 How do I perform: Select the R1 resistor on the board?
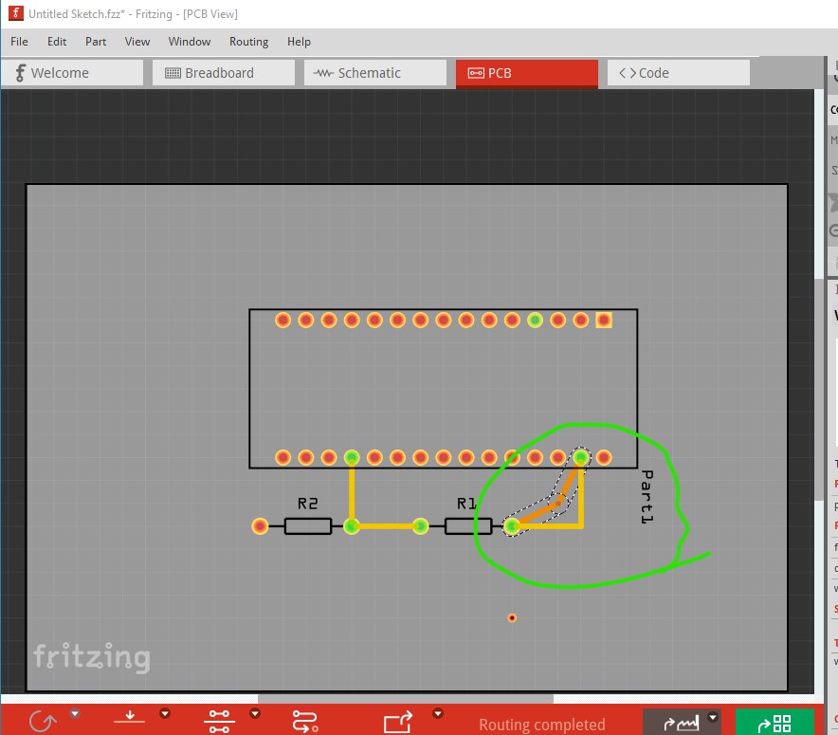tap(468, 525)
